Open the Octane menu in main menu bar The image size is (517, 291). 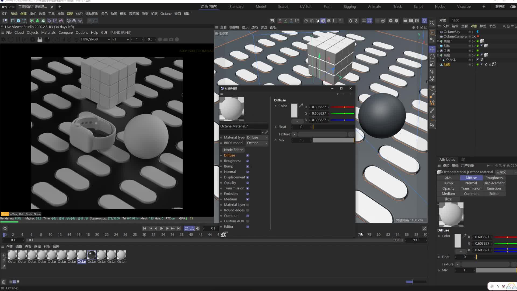(x=166, y=13)
